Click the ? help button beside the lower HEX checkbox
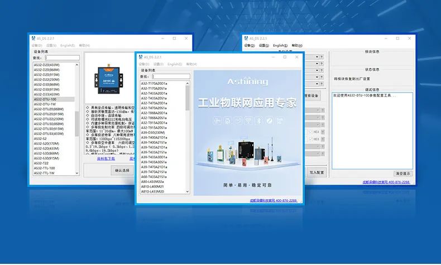 point(323,139)
